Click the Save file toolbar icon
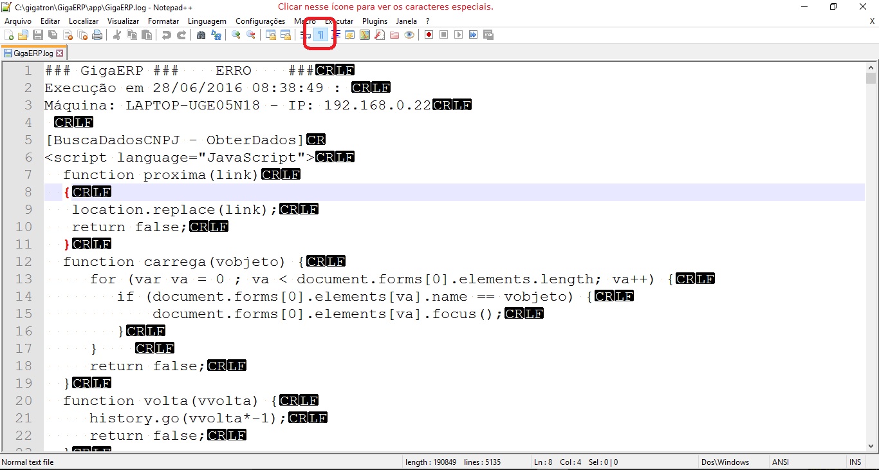The image size is (879, 470). [x=38, y=35]
